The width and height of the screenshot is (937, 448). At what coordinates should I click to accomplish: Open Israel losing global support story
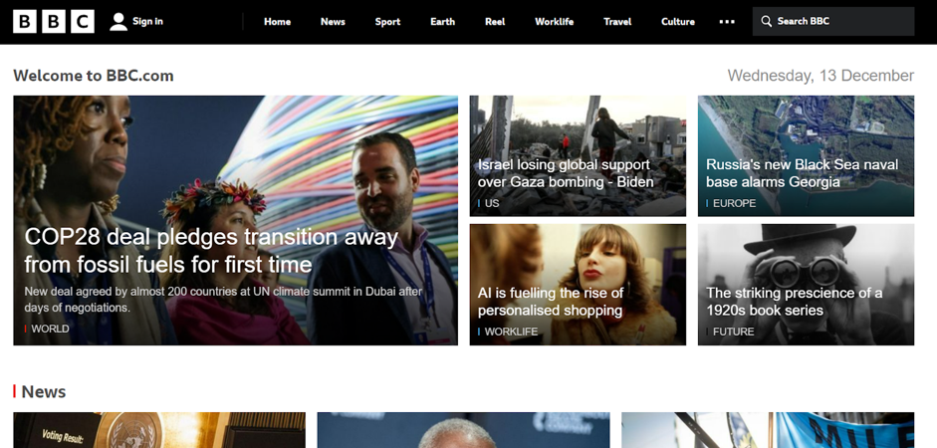tap(566, 173)
